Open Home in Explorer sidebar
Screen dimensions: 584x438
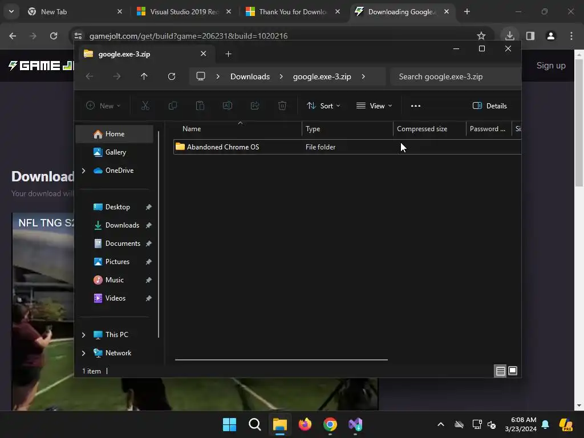click(x=114, y=134)
